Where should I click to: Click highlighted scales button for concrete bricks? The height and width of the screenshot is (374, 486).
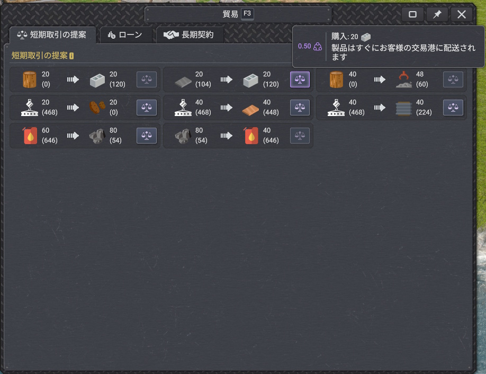300,79
